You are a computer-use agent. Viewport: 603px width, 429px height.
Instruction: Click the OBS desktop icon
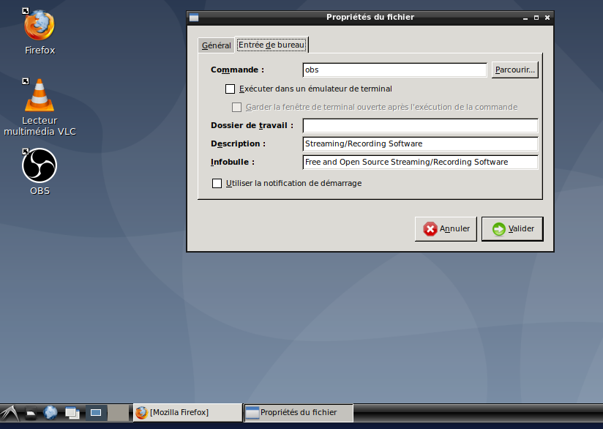[x=40, y=166]
